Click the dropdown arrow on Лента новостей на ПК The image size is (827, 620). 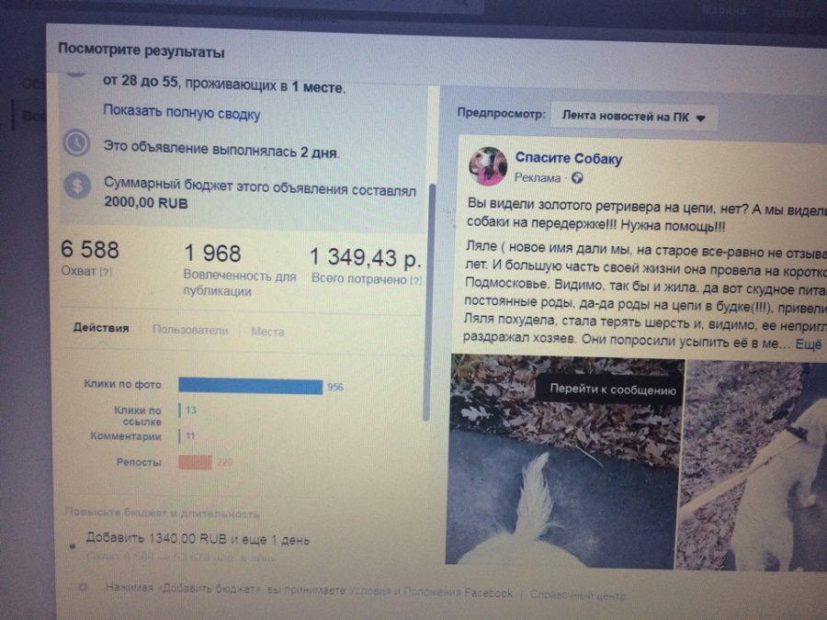point(700,118)
